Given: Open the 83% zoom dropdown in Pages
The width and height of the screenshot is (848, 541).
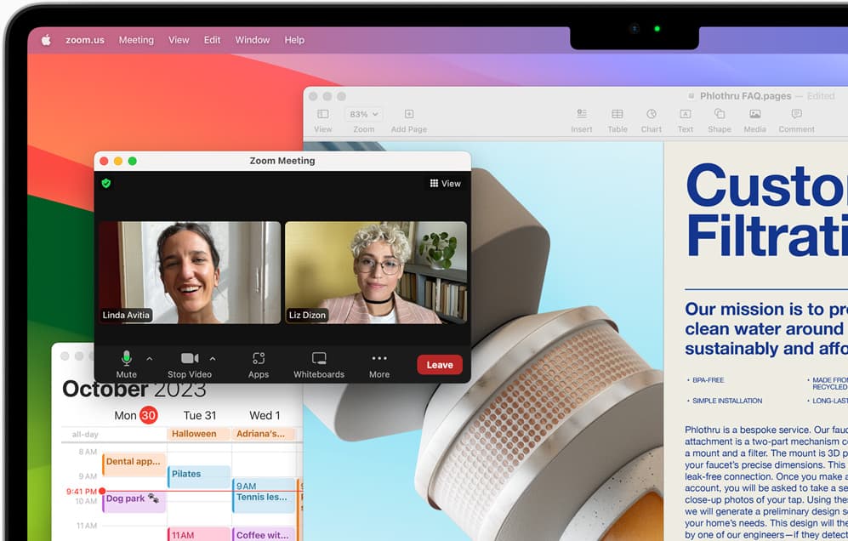Looking at the screenshot, I should (363, 114).
